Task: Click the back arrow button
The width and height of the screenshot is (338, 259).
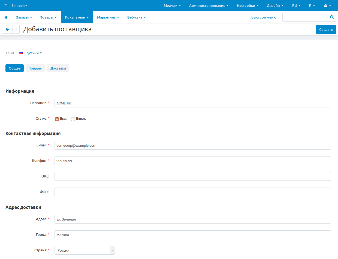Action: [x=7, y=29]
